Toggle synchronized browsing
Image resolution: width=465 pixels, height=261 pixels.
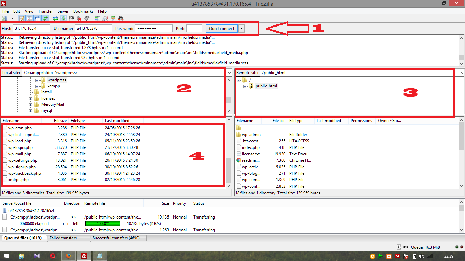pyautogui.click(x=113, y=18)
